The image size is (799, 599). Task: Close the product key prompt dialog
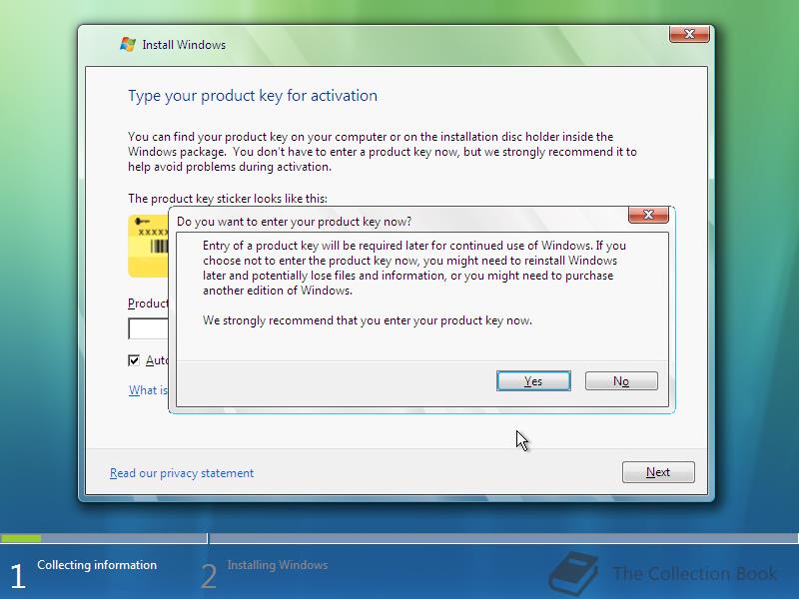648,215
